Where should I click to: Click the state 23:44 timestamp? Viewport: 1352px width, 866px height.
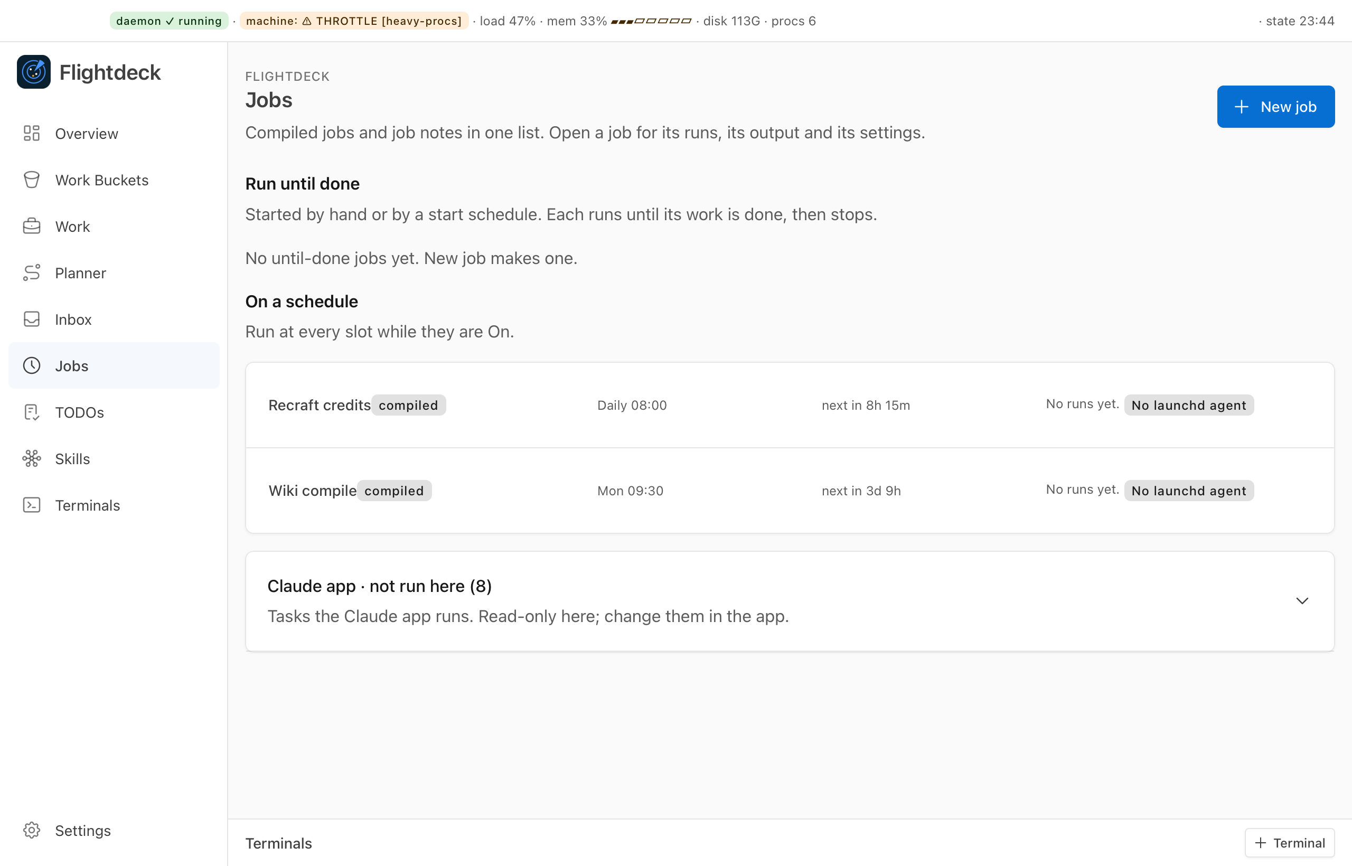[x=1300, y=21]
